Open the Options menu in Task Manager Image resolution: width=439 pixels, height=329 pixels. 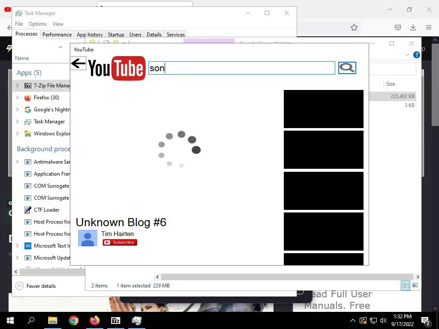(x=38, y=24)
